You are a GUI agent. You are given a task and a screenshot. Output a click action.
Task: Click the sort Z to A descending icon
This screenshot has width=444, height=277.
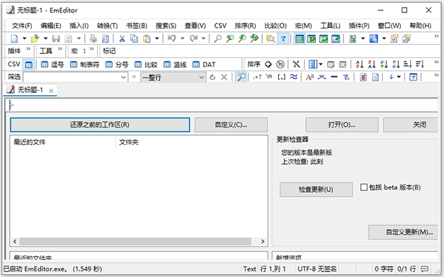[372, 64]
